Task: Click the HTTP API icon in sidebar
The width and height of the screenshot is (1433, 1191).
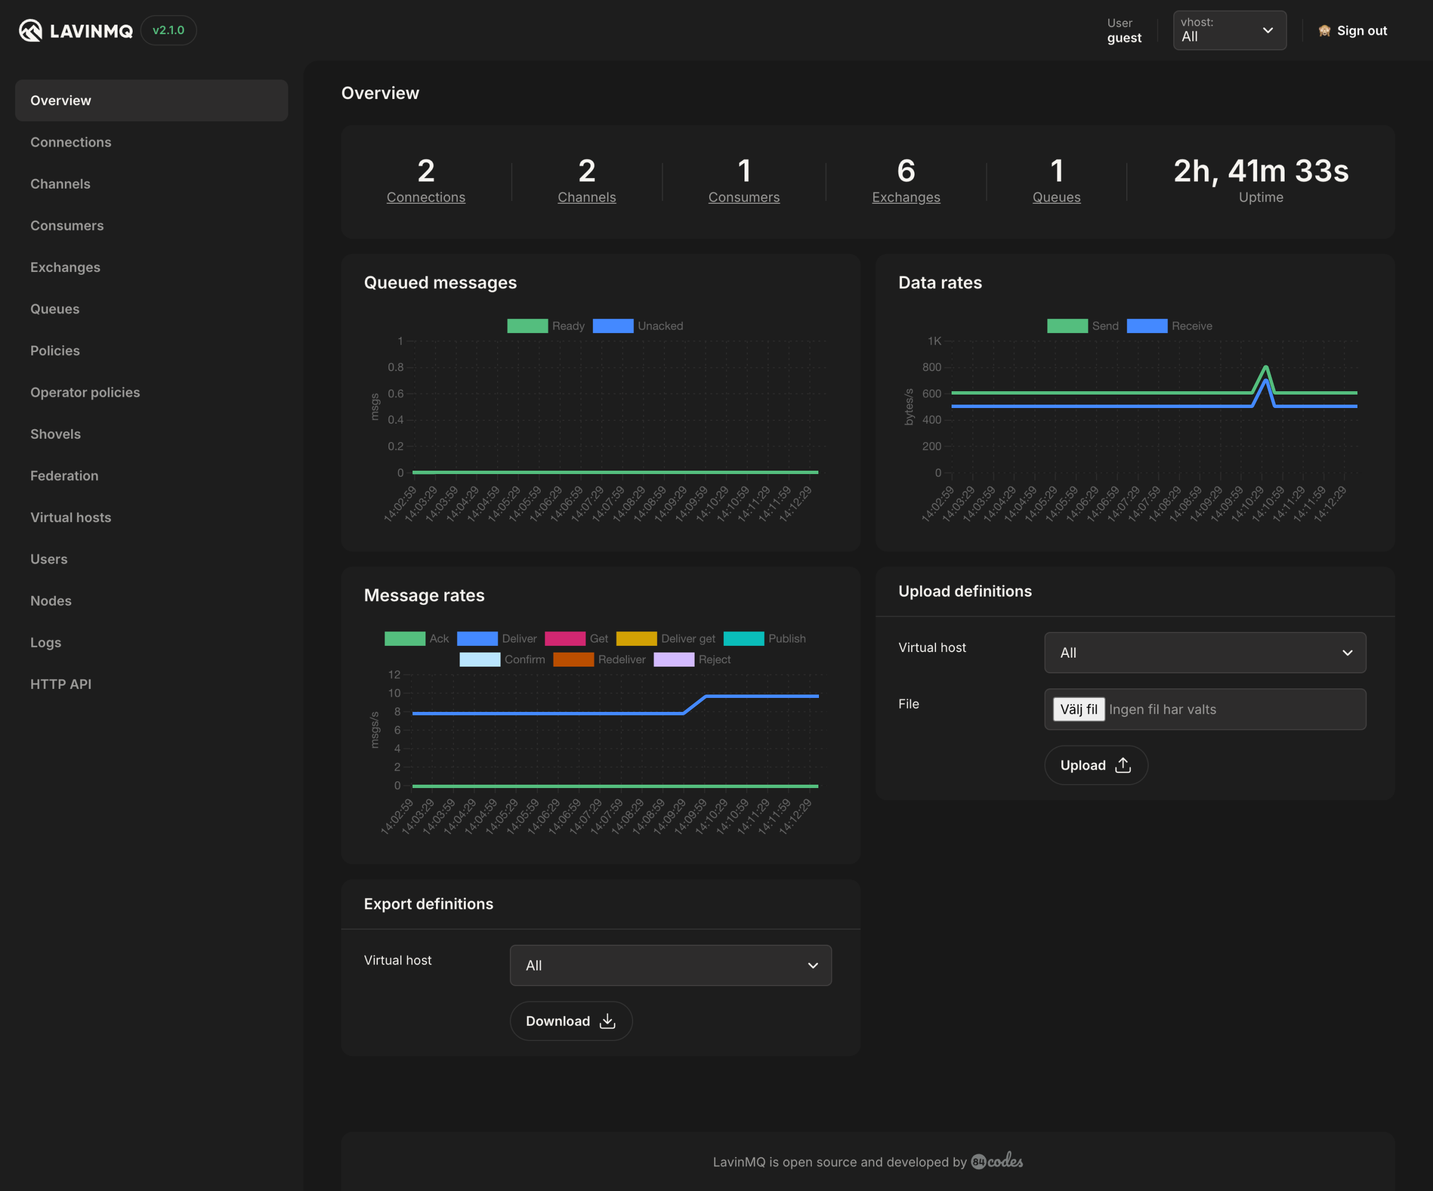Action: (x=60, y=683)
